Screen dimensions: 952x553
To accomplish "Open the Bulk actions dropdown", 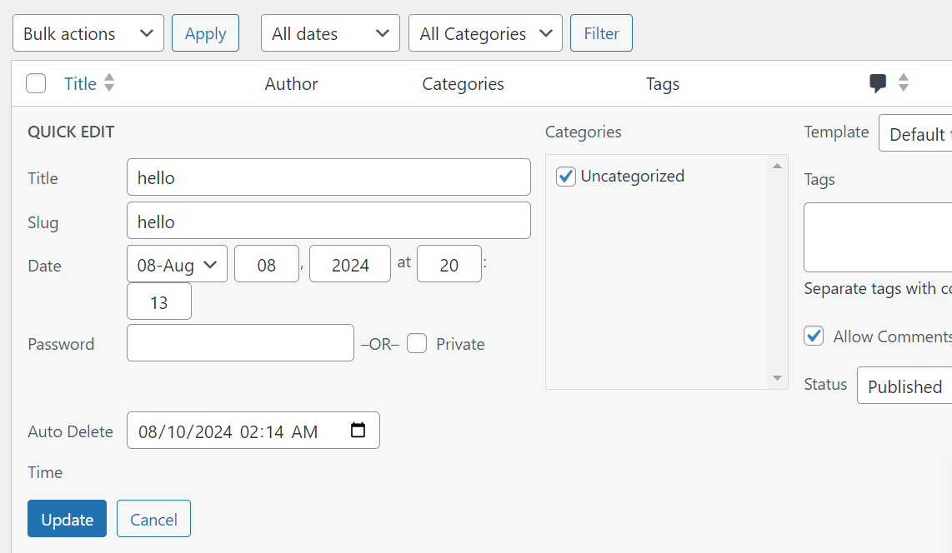I will [x=88, y=33].
